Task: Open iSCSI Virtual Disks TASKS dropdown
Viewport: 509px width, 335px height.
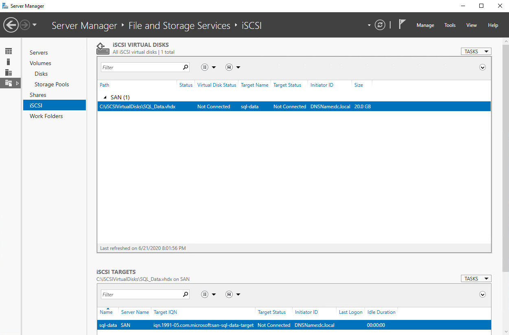Action: [x=476, y=52]
